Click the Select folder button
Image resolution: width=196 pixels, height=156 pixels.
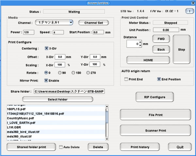click(x=57, y=100)
